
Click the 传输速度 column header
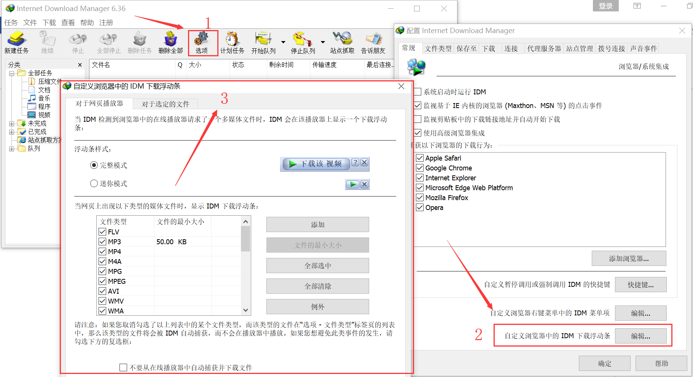click(x=337, y=65)
